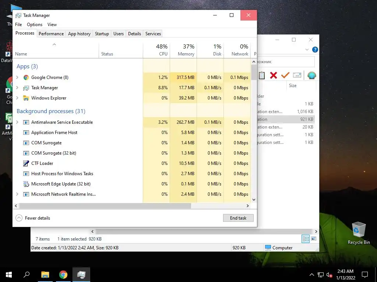Image resolution: width=377 pixels, height=282 pixels.
Task: Click the Microsoft Edge Update icon
Action: [x=26, y=184]
